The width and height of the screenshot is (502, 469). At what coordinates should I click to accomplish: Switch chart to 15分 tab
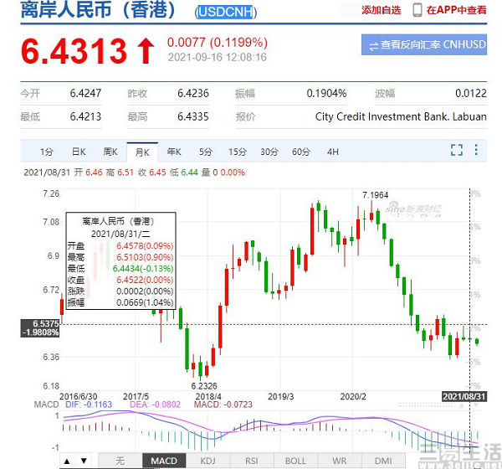coord(238,152)
